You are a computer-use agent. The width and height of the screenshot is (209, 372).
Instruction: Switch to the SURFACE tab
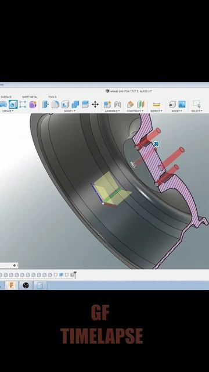pos(6,97)
